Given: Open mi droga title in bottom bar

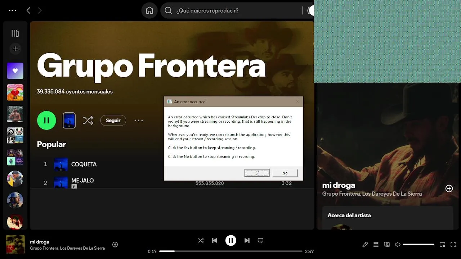Looking at the screenshot, I should click(x=40, y=242).
